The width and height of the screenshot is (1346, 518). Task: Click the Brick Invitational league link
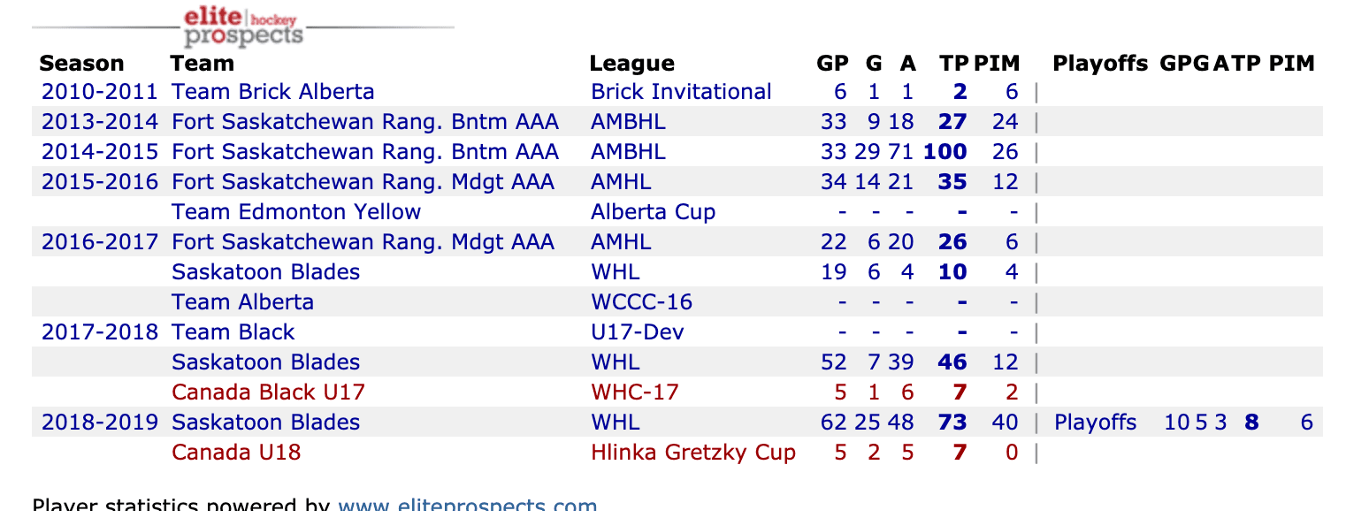click(x=681, y=92)
